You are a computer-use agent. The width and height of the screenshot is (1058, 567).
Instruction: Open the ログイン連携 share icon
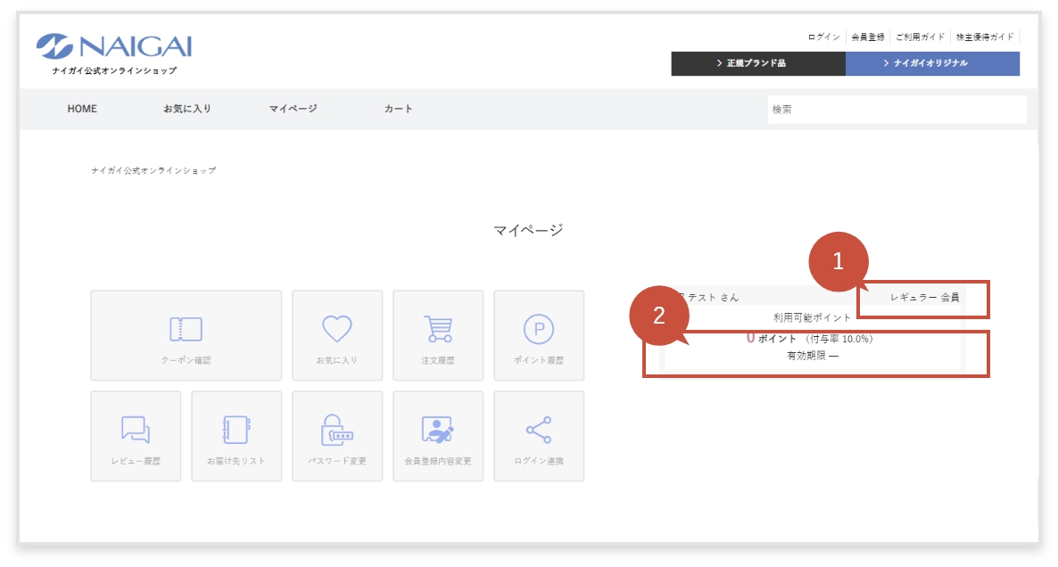tap(538, 436)
